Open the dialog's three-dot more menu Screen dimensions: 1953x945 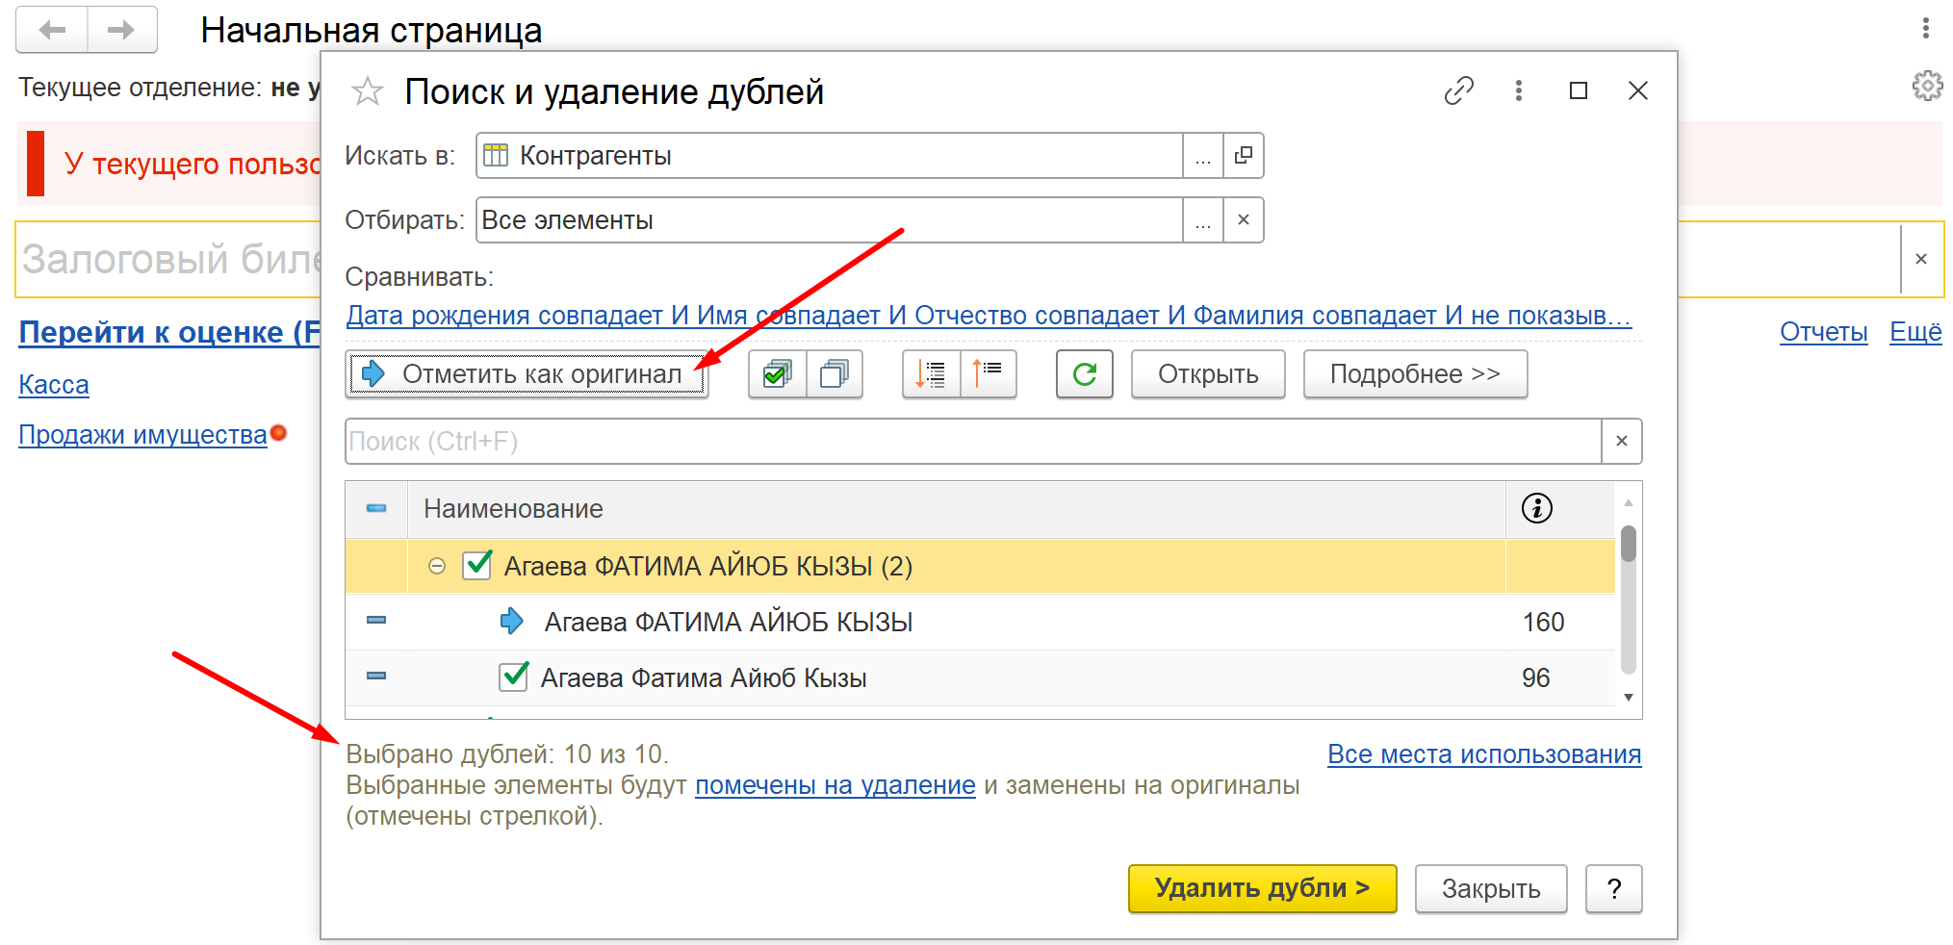1518,90
